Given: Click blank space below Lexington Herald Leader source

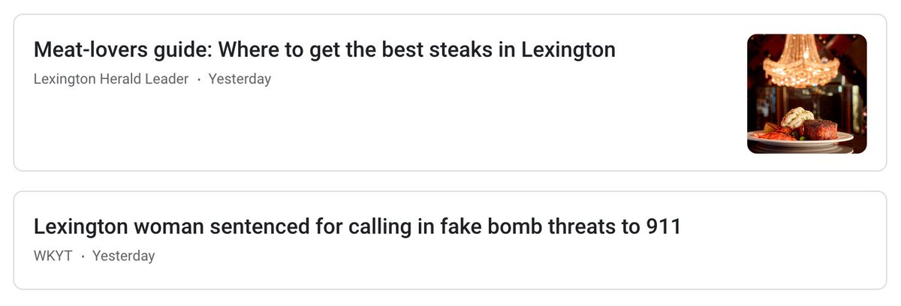Looking at the screenshot, I should [225, 127].
